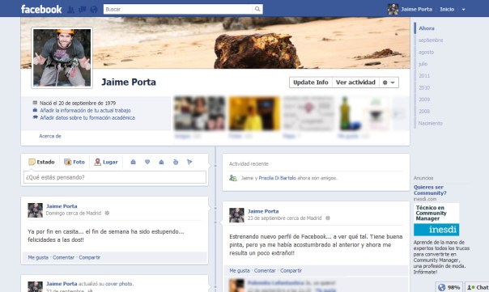This screenshot has height=292, width=489.
Task: Click the milestone flag life-event icon
Action: click(189, 162)
